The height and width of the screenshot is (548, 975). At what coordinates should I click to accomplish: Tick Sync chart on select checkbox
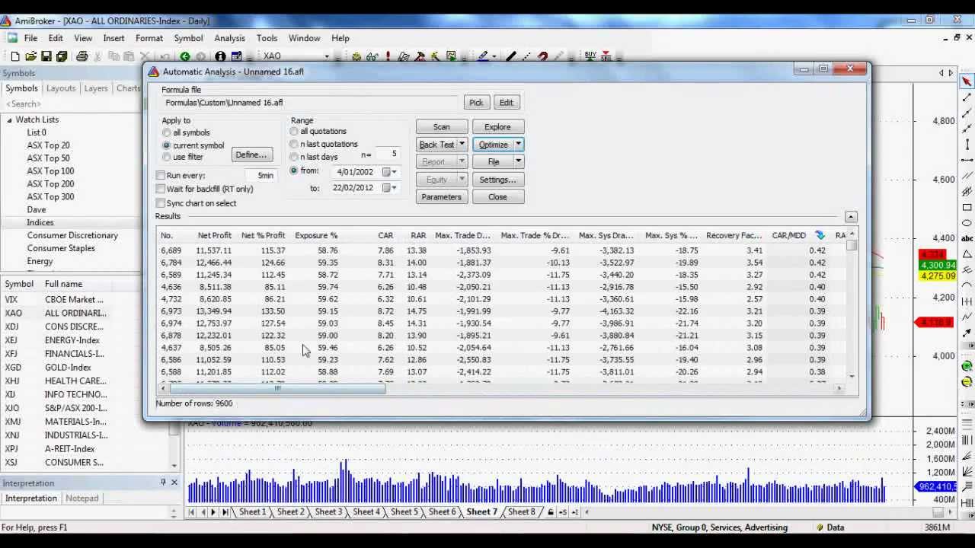161,203
